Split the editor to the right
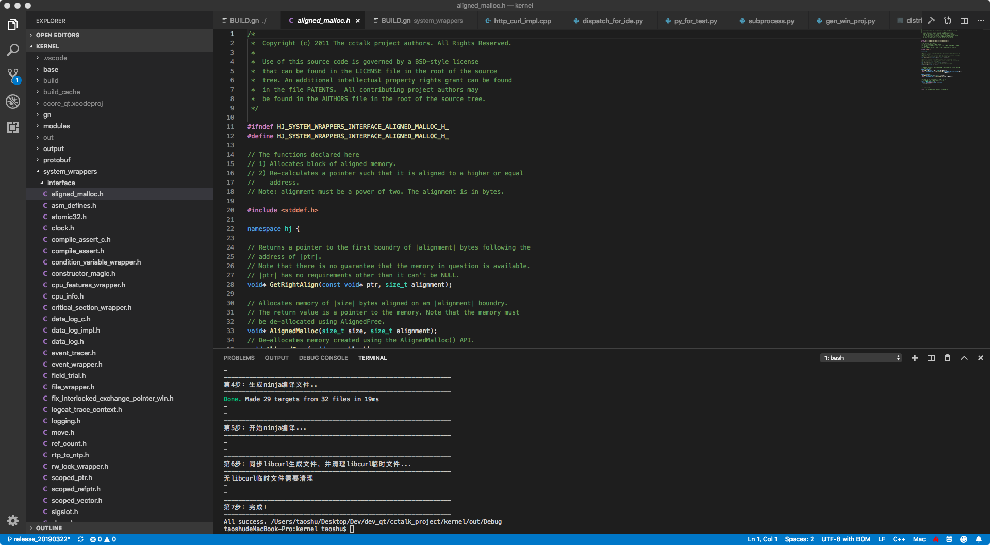The image size is (990, 545). [964, 21]
